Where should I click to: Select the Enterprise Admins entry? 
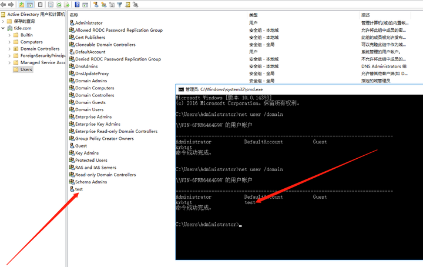click(x=93, y=116)
